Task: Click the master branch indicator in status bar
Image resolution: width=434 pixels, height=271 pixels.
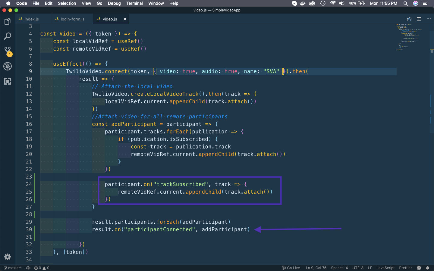Action: tap(13, 268)
